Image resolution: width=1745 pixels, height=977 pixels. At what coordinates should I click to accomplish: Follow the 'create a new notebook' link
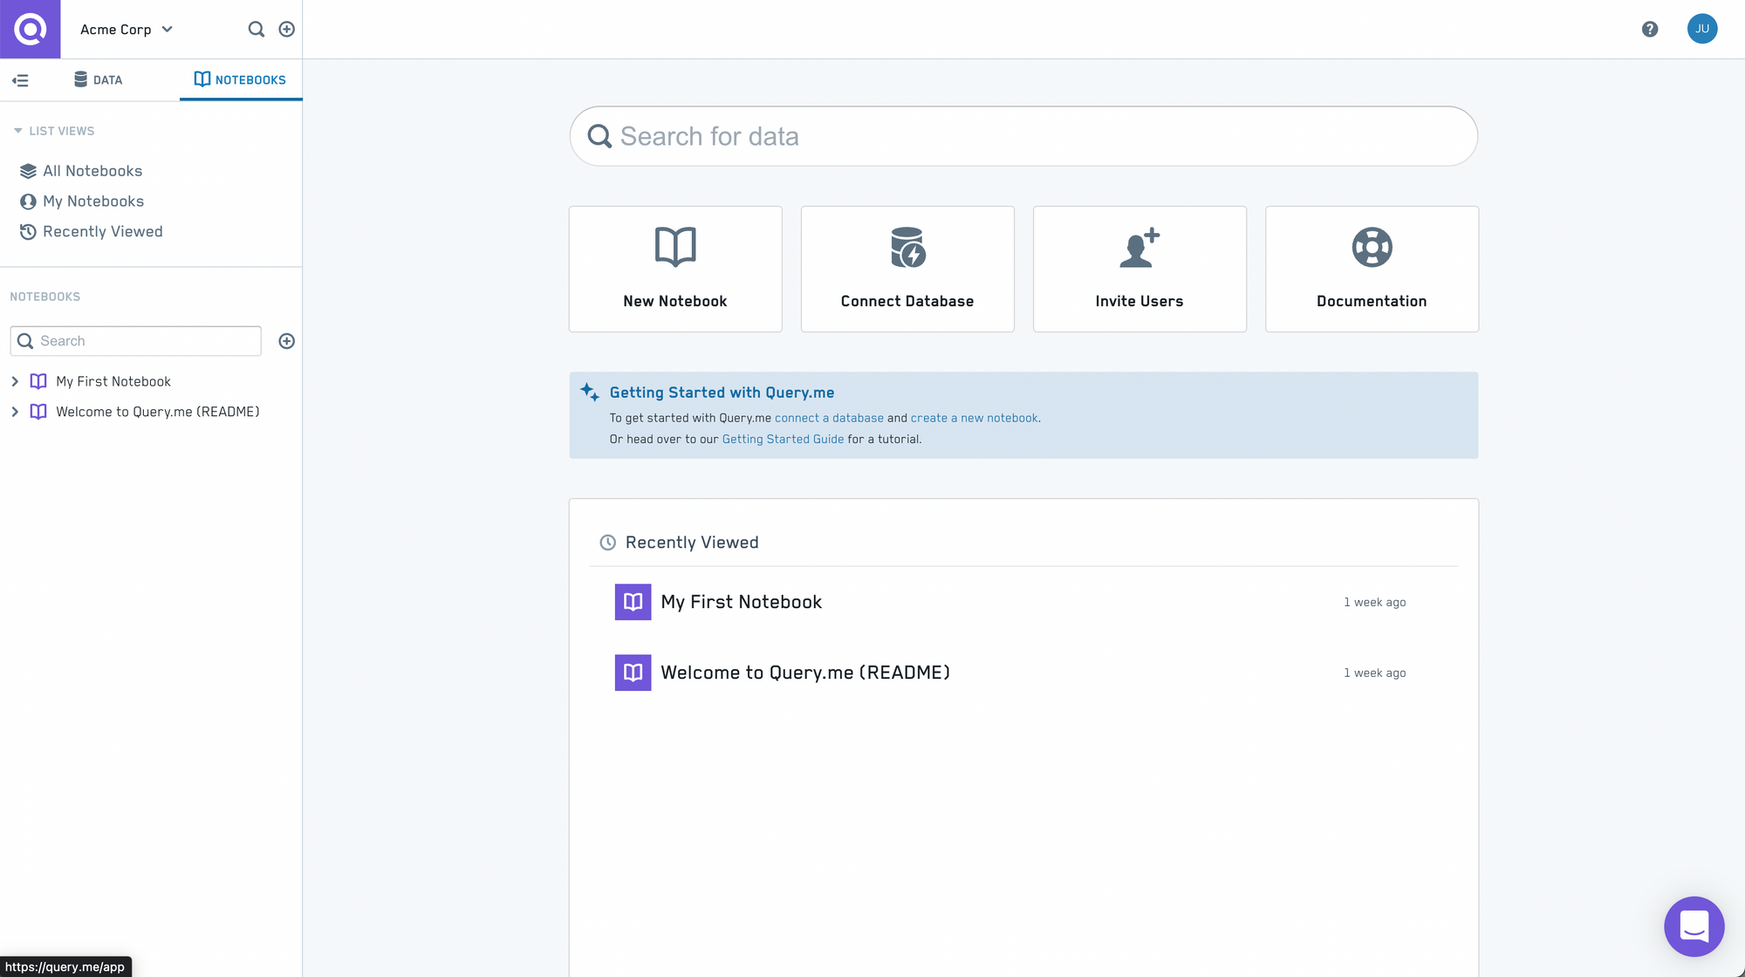pos(974,419)
